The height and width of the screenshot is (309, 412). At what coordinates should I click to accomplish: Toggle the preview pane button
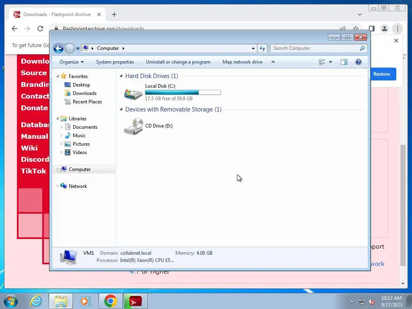click(344, 62)
